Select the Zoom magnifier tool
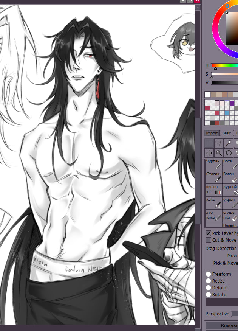 click(219, 153)
